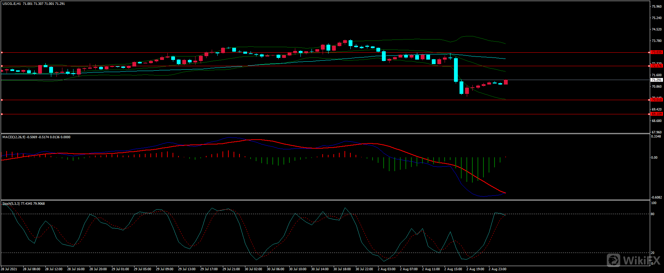
Task: Click the Stochastic 80 level axis label
Action: [653, 214]
